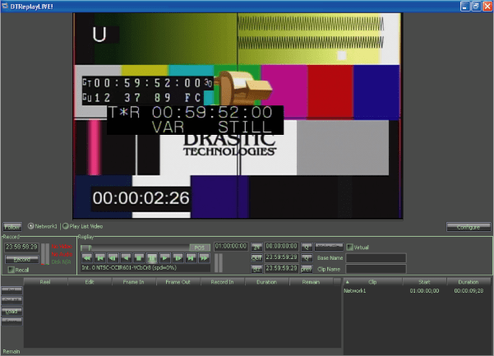Click the Remain column header

pos(312,282)
